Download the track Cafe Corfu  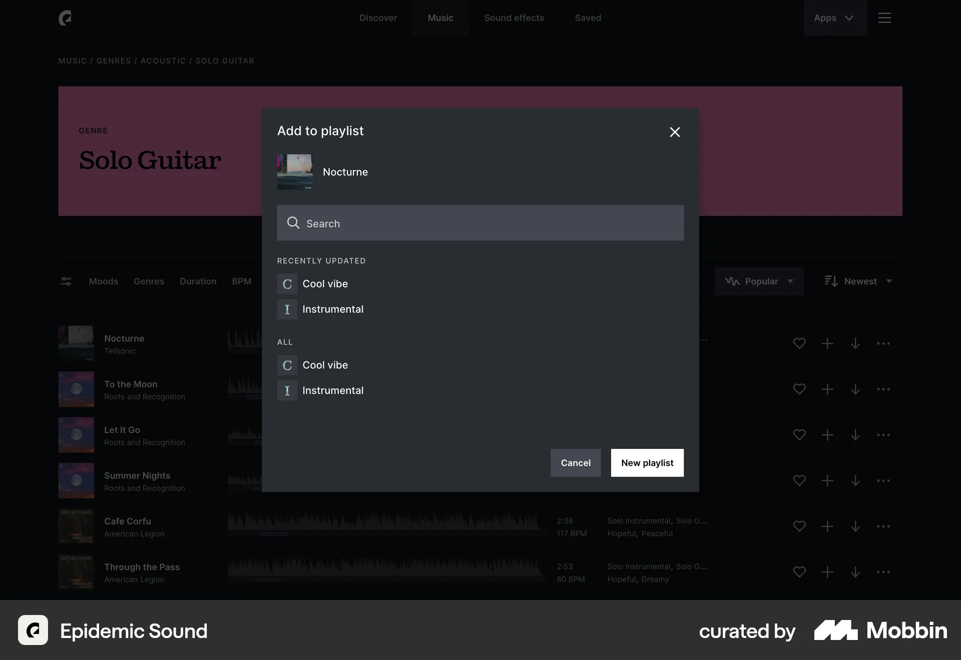855,526
